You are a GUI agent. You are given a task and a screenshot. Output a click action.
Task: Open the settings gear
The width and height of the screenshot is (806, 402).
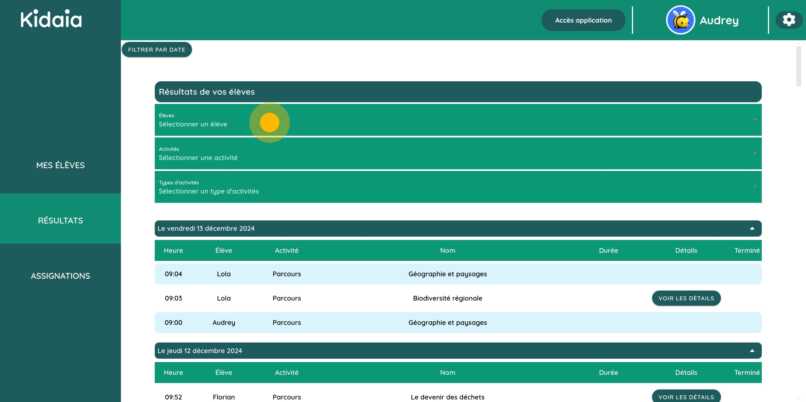[x=789, y=20]
